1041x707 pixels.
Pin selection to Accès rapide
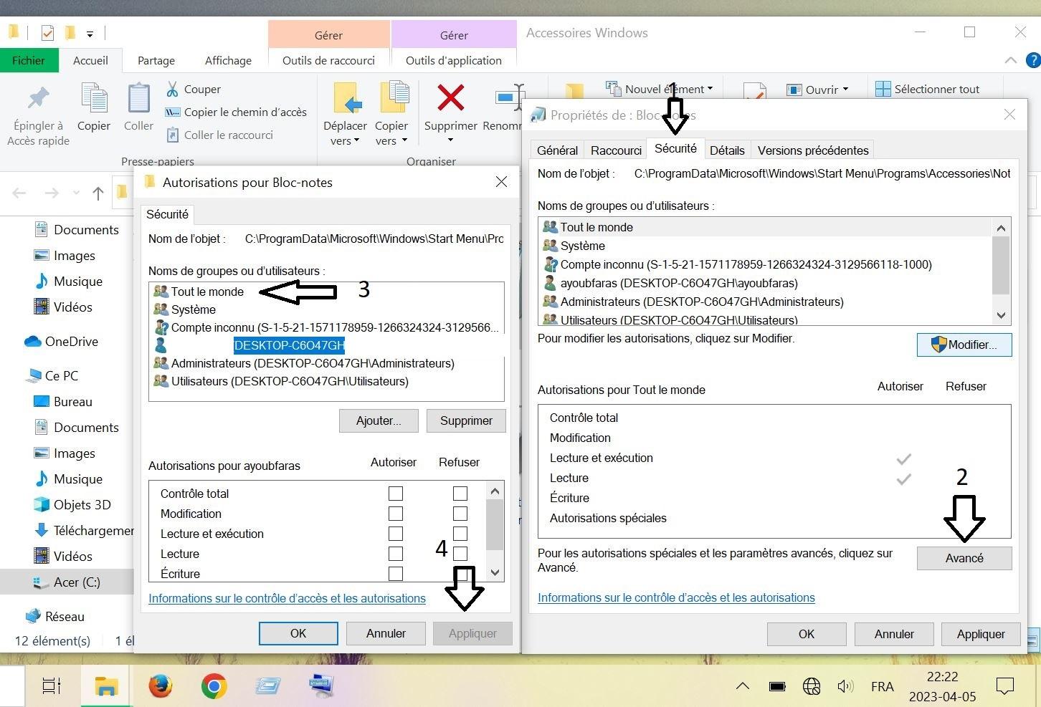[x=39, y=115]
